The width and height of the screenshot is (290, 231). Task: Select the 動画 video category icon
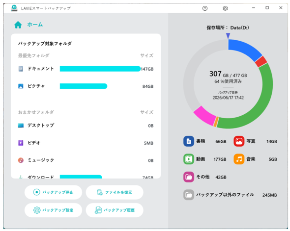(189, 159)
